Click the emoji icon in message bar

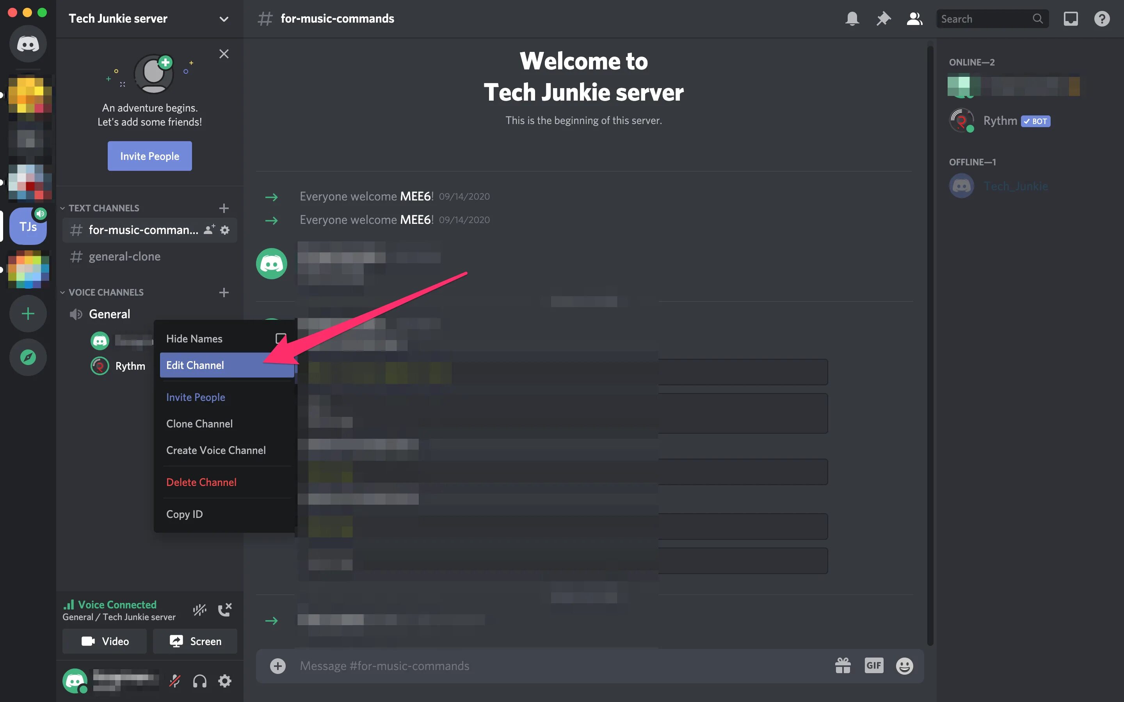click(x=904, y=665)
